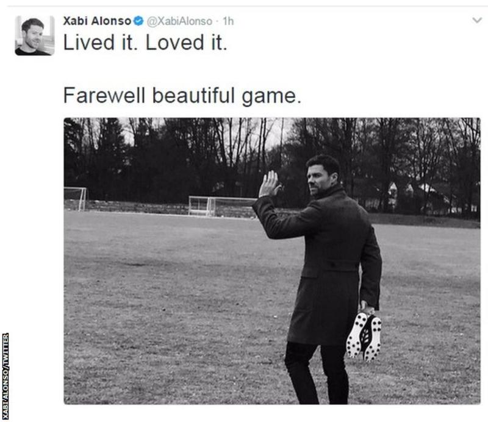Click the "1h" tweet timestamp
This screenshot has height=422, width=488.
coord(228,21)
